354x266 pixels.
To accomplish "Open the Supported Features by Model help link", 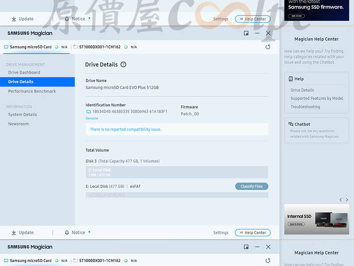I will (317, 98).
